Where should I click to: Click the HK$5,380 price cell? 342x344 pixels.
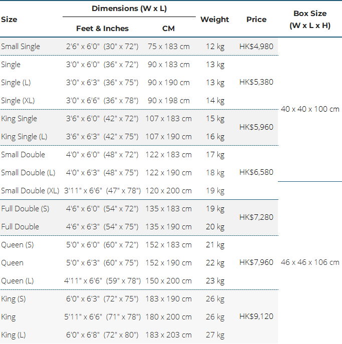click(x=256, y=82)
